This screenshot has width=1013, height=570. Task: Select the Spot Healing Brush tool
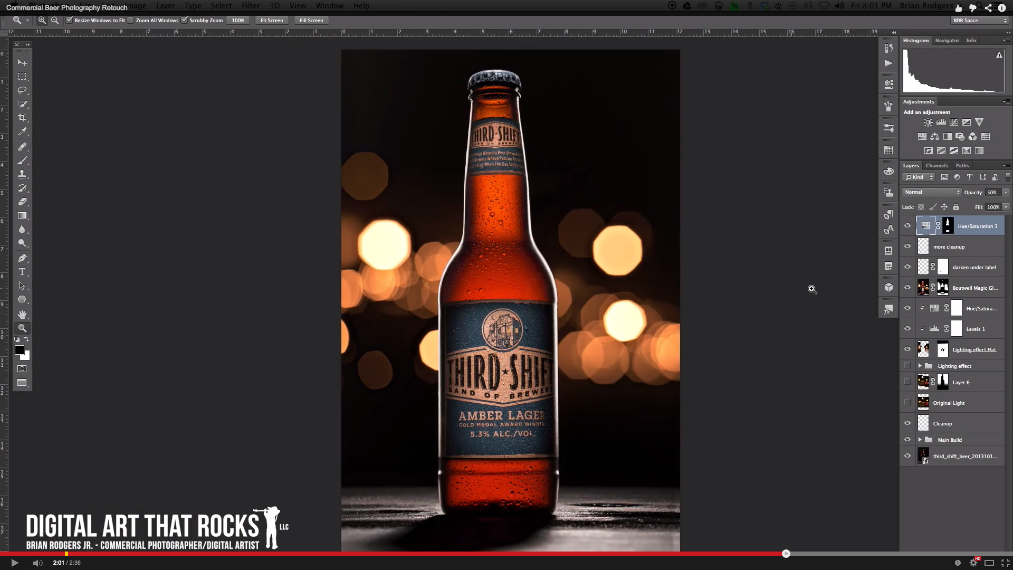click(22, 147)
